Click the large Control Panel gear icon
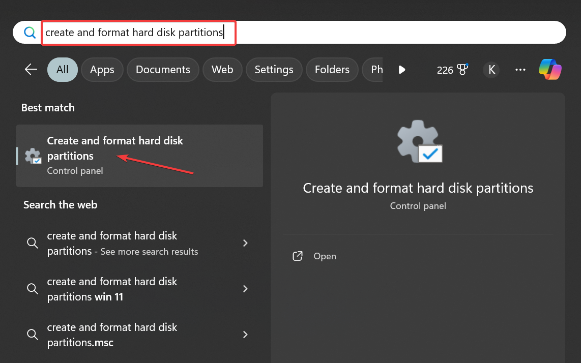The width and height of the screenshot is (581, 363). coord(418,142)
